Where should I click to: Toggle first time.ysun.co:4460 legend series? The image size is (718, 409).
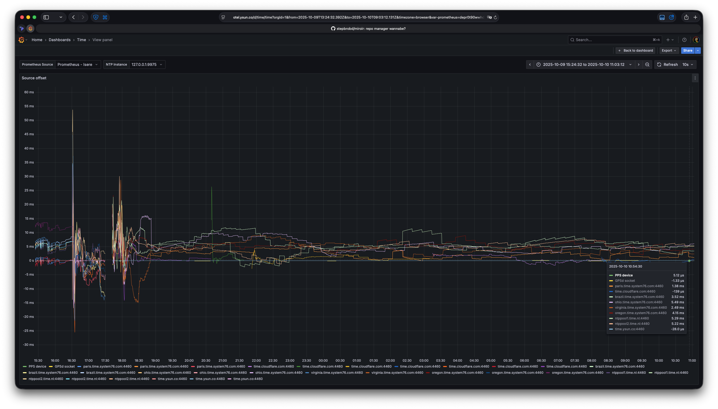coord(172,379)
